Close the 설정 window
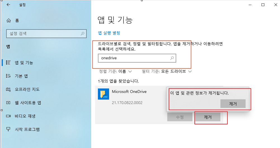 tap(276, 5)
